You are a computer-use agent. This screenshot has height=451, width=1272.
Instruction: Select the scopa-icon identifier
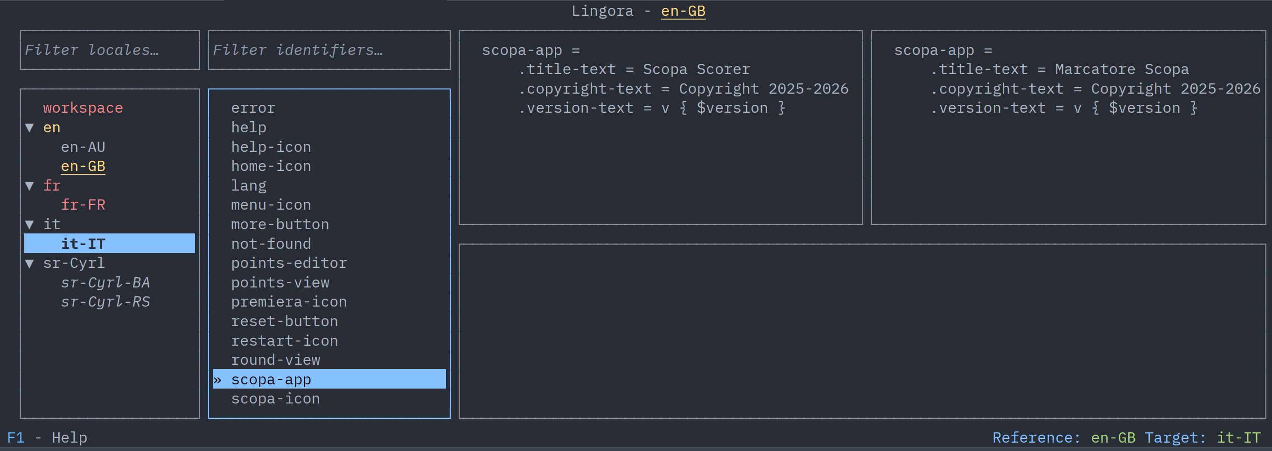pos(275,399)
